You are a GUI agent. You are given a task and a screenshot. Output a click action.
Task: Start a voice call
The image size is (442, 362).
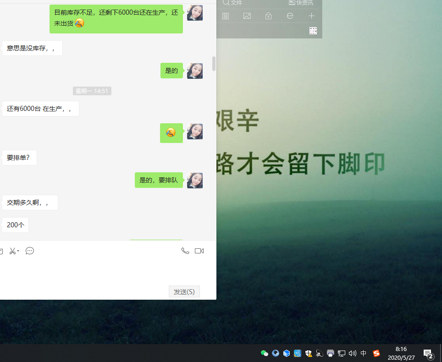pyautogui.click(x=185, y=251)
